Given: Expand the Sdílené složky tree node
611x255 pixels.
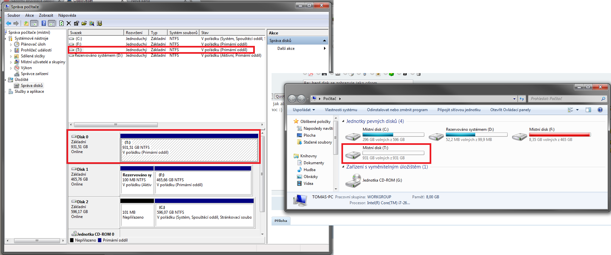Looking at the screenshot, I should pos(11,56).
